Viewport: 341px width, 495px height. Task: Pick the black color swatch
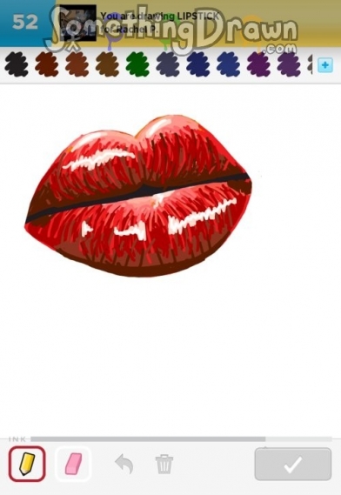17,64
